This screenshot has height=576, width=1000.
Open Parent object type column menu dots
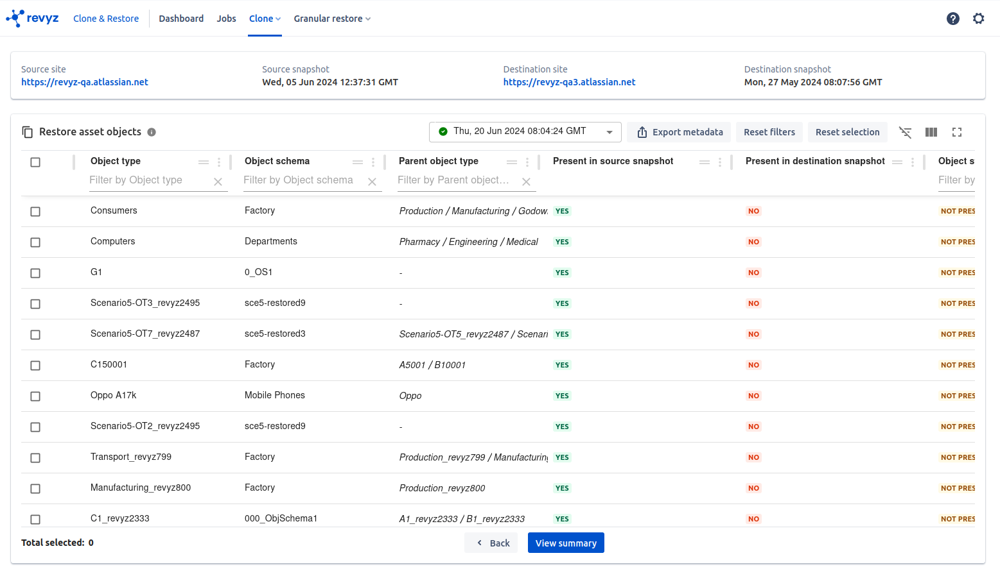coord(527,162)
